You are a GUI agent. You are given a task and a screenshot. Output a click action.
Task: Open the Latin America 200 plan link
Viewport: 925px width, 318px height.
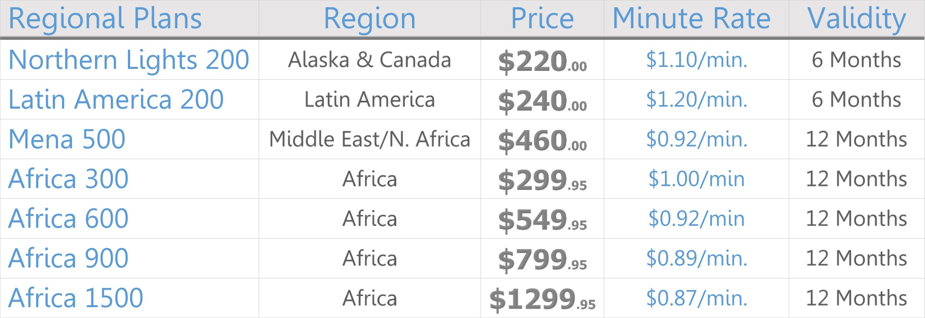pos(116,99)
